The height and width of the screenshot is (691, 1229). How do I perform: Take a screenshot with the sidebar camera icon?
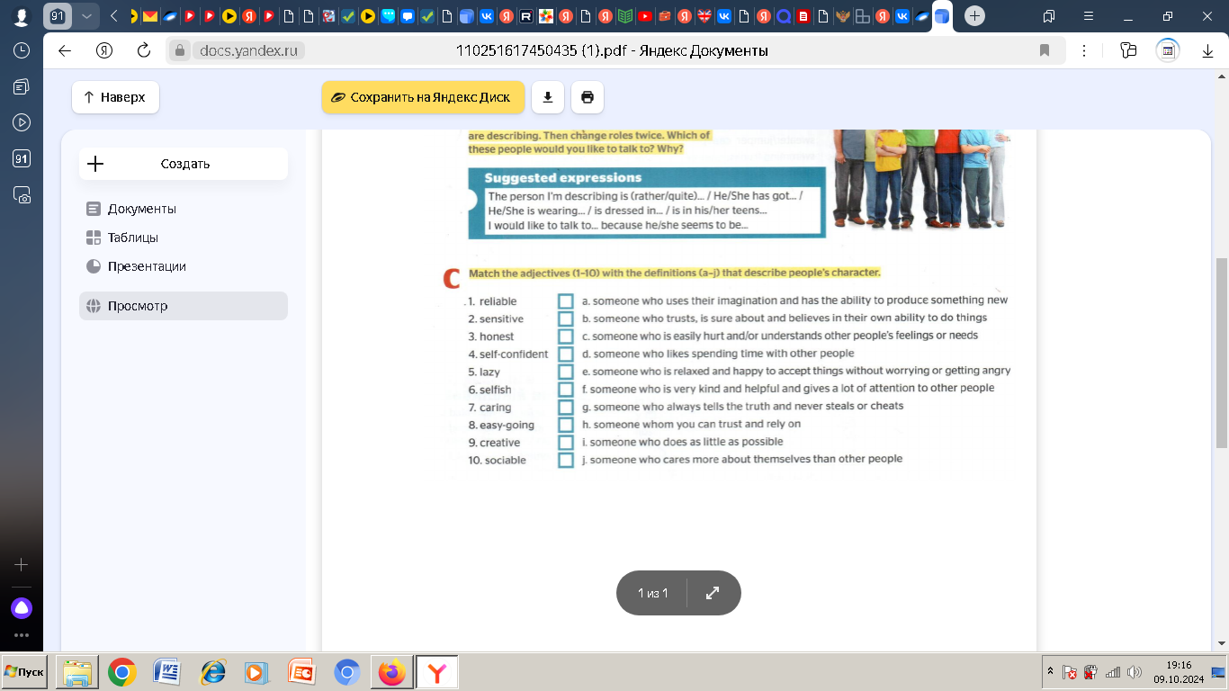pyautogui.click(x=22, y=194)
